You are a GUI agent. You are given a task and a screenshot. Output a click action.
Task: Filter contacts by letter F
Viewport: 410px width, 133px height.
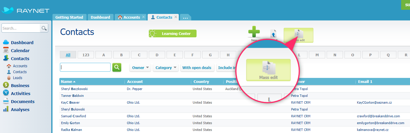coord(193,55)
